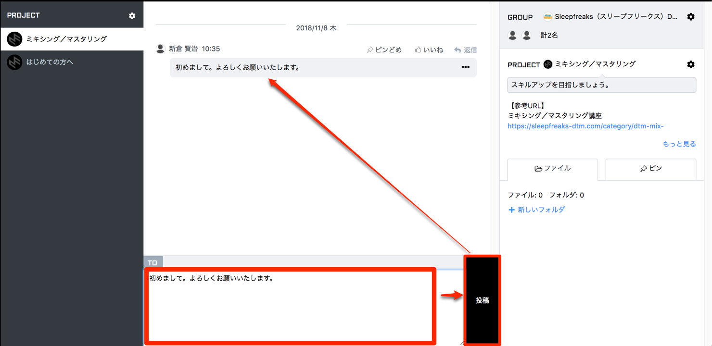712x346 pixels.
Task: Click second member avatar in group
Action: click(527, 35)
